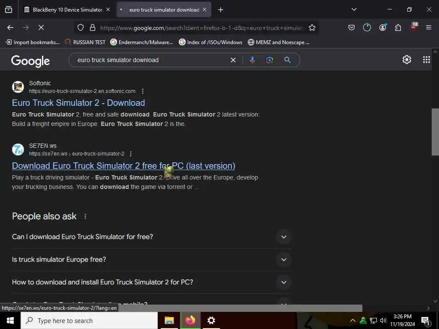Open SE7EN.ws result options menu
This screenshot has height=329, width=439.
click(131, 154)
